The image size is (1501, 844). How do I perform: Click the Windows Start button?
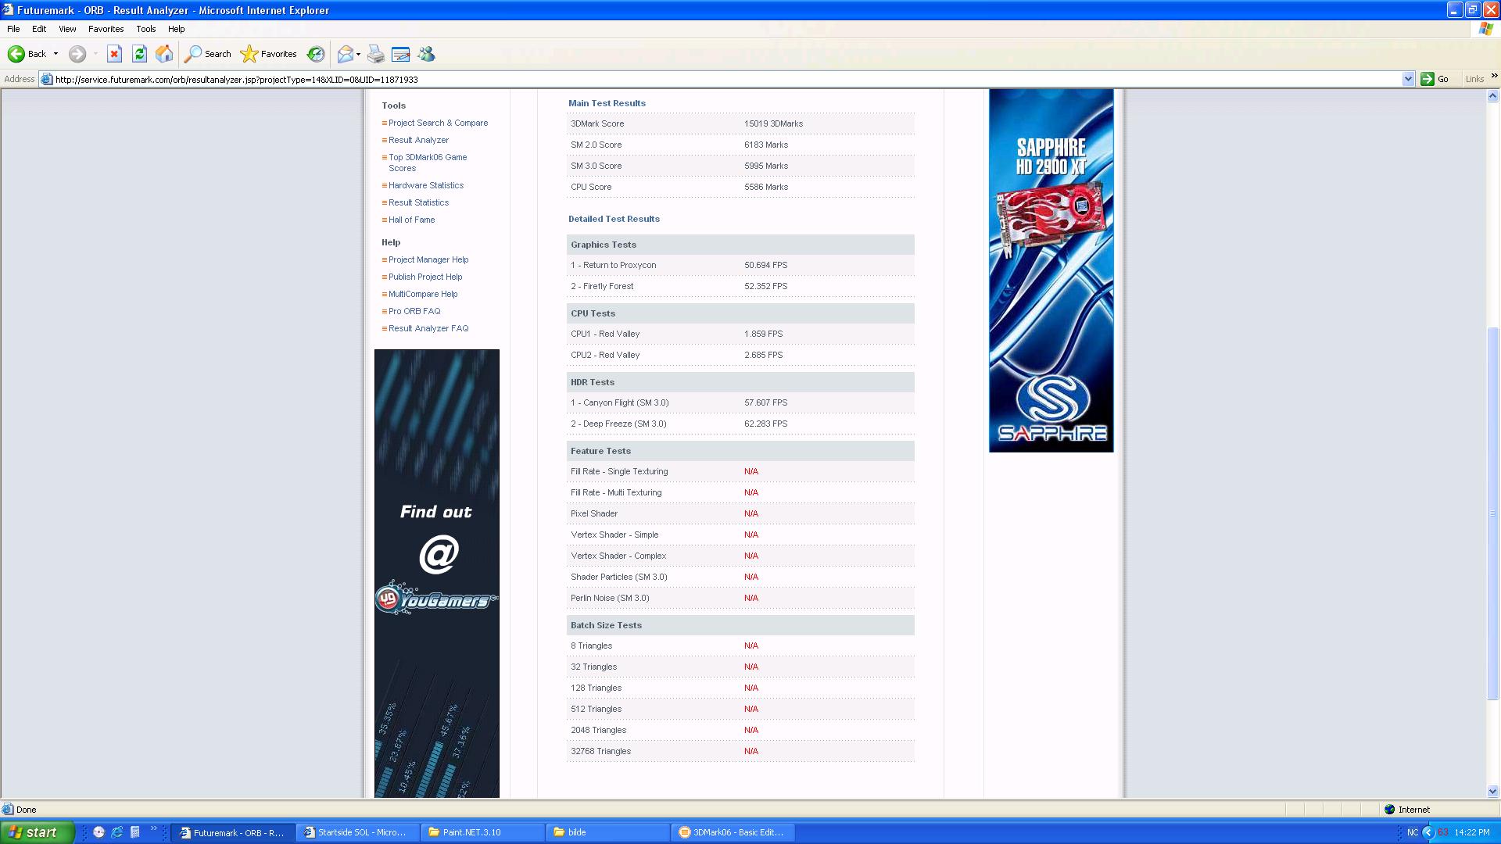pyautogui.click(x=37, y=832)
